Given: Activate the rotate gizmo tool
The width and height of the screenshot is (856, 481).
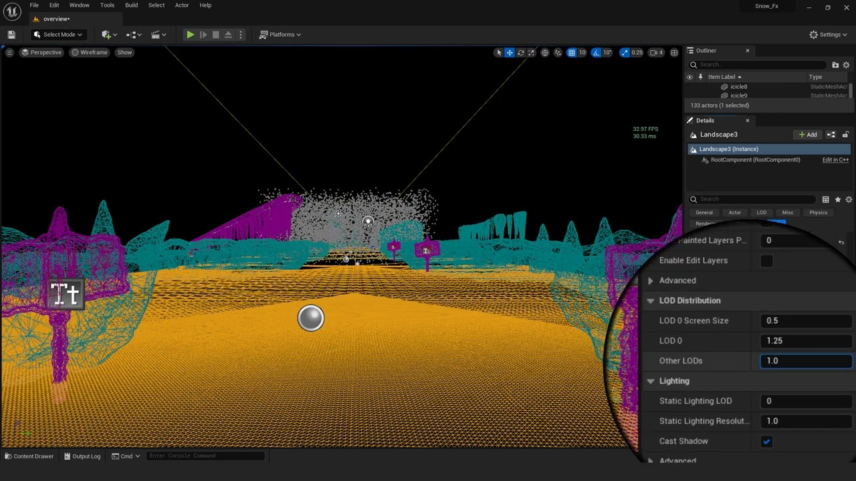Looking at the screenshot, I should pyautogui.click(x=521, y=53).
